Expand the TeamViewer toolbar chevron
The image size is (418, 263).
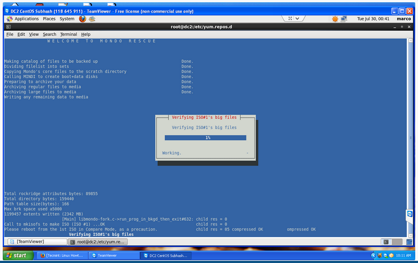point(297,18)
